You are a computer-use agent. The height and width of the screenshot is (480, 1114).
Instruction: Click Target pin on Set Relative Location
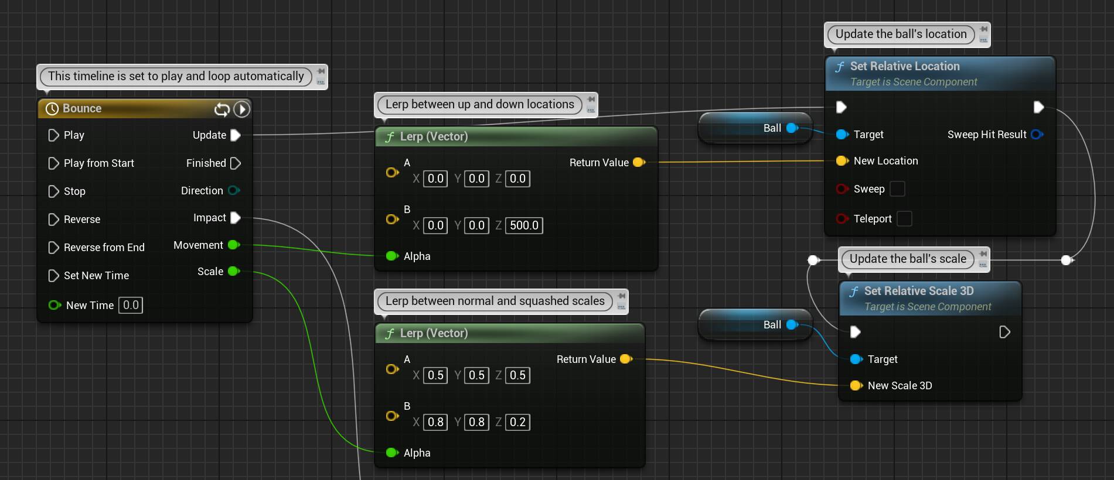842,135
